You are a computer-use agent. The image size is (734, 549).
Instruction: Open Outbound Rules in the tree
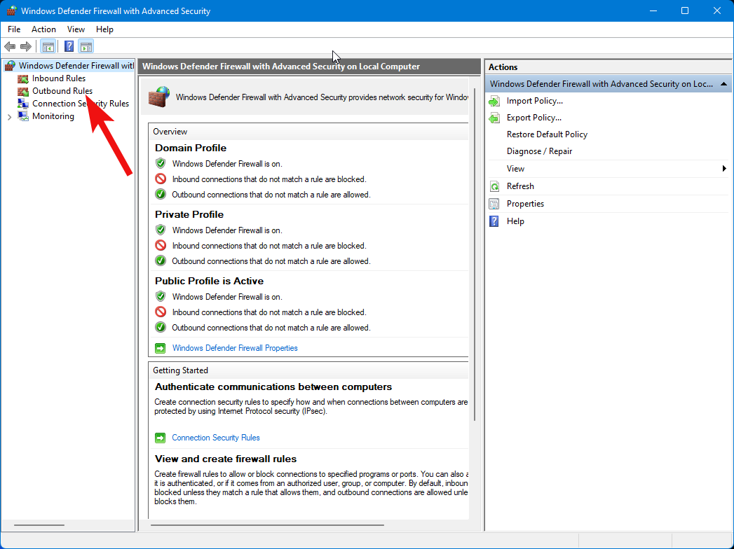tap(62, 91)
